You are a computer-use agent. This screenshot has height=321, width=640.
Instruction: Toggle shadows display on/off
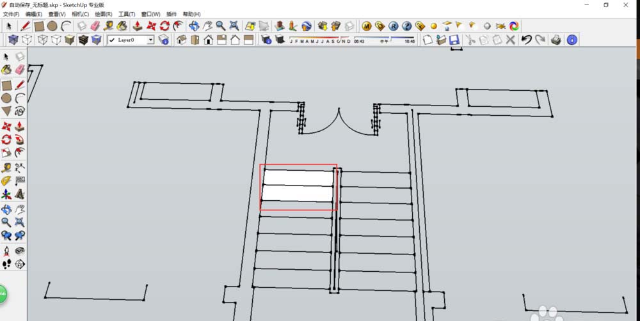click(x=280, y=40)
